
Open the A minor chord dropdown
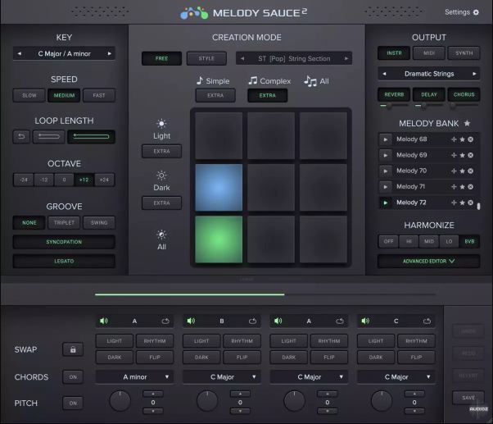(x=134, y=376)
